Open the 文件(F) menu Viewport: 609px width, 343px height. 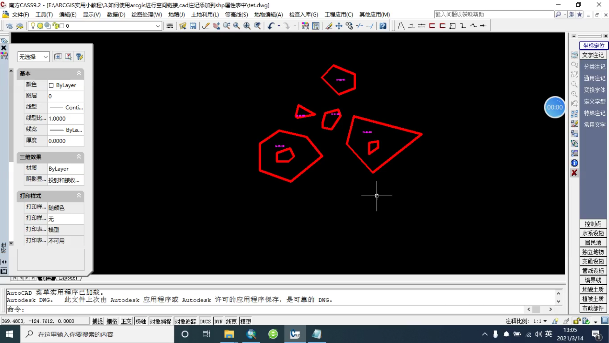(20, 15)
